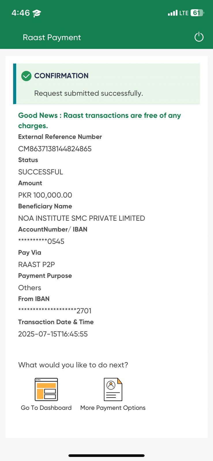This screenshot has height=461, width=213.
Task: Select the Go To Dashboard label
Action: pos(46,408)
